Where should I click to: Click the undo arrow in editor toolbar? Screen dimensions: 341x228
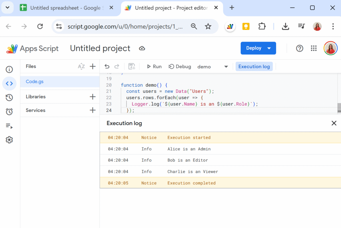pyautogui.click(x=107, y=67)
